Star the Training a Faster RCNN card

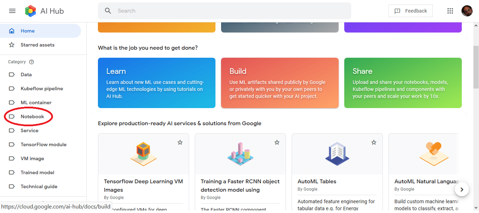[x=277, y=142]
